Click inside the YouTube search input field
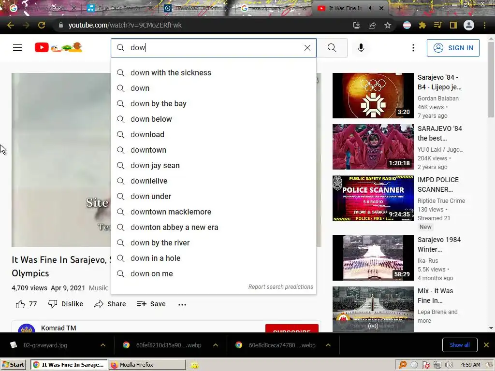Viewport: 495px width, 371px height. [x=215, y=48]
